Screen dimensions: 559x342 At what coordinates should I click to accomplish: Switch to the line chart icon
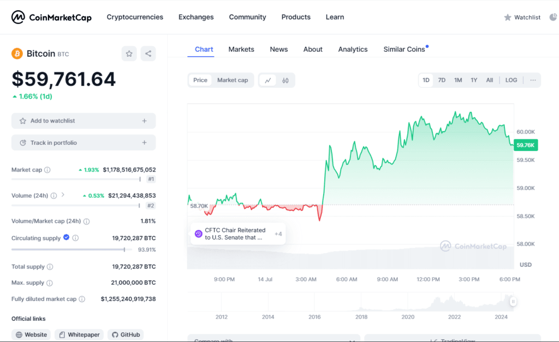(267, 81)
